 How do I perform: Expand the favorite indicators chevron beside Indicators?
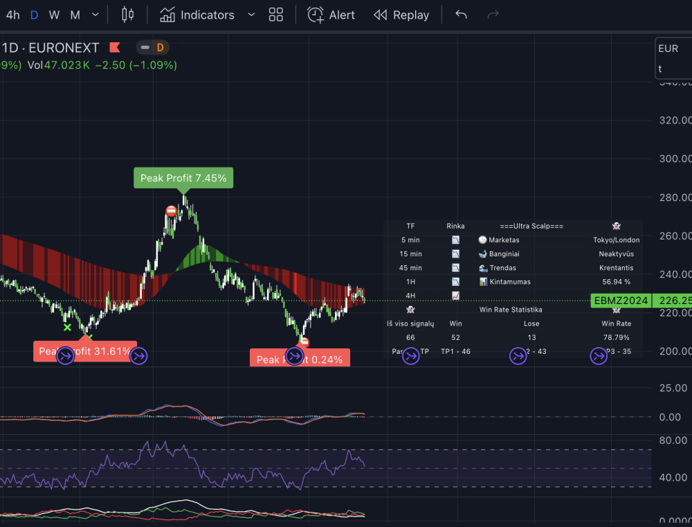251,15
